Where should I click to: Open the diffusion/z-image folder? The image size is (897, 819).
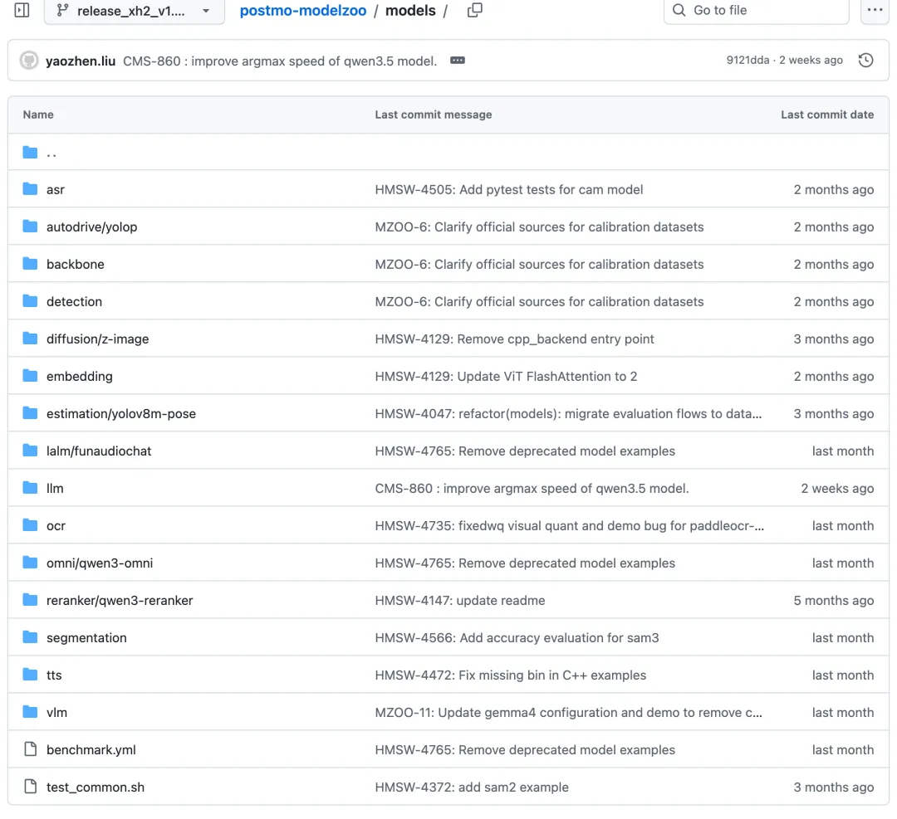point(97,339)
